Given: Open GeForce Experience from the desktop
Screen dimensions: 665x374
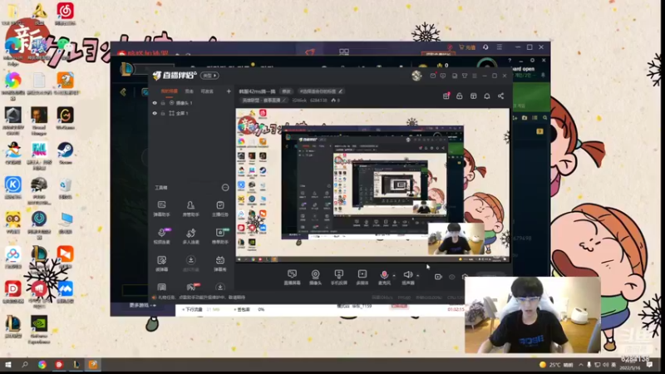Looking at the screenshot, I should (39, 329).
